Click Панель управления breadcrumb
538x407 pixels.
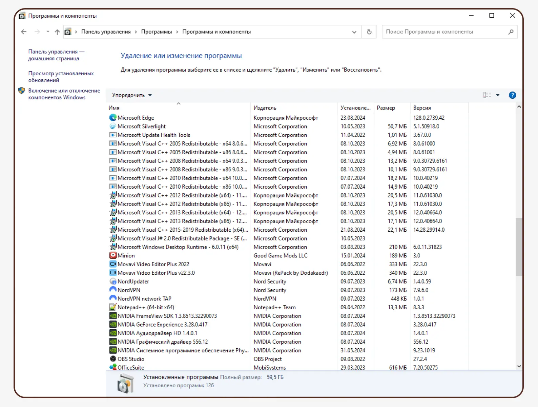tap(106, 32)
